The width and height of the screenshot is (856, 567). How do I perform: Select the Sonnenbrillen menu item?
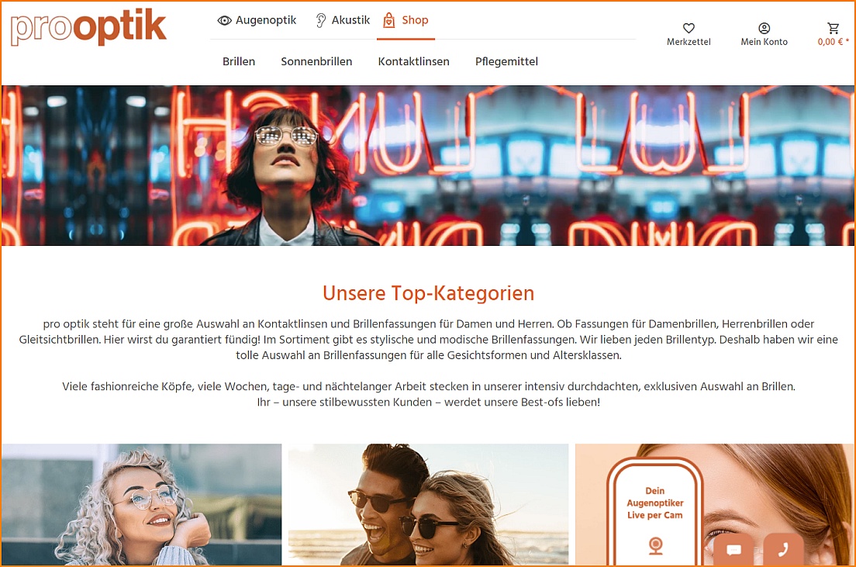pyautogui.click(x=316, y=62)
